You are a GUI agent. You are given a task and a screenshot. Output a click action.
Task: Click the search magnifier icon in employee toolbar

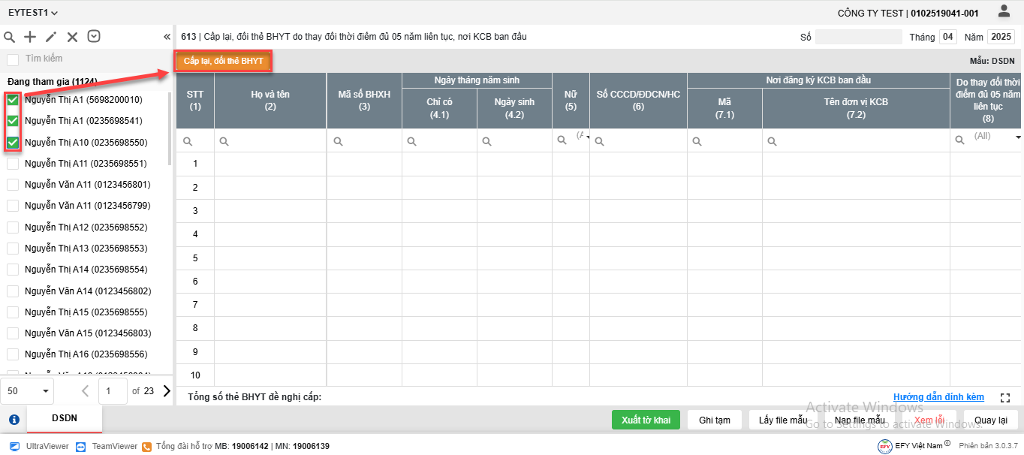click(x=10, y=37)
